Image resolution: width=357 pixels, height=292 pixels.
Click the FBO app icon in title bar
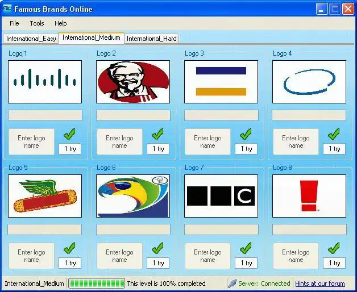point(7,9)
